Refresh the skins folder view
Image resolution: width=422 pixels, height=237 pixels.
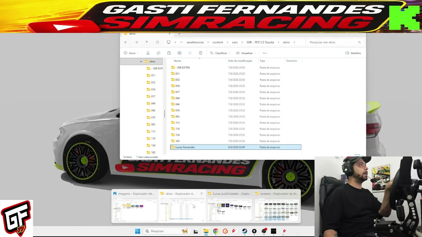point(157,42)
